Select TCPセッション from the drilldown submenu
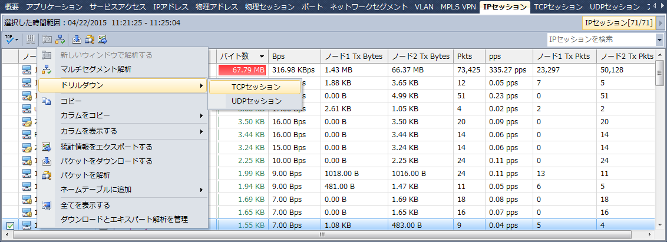 tap(256, 87)
